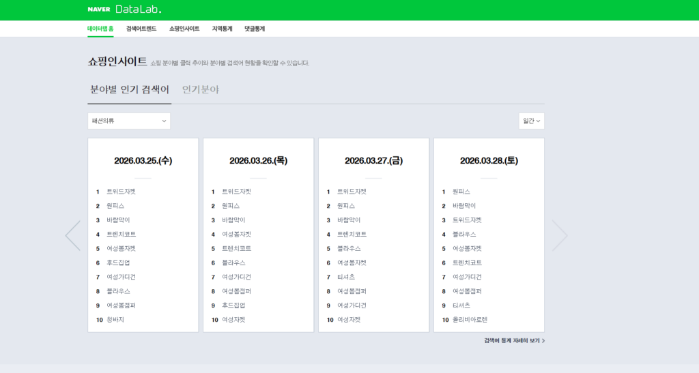Click 티셔츠 ranked 7th on 03.27
The width and height of the screenshot is (699, 373).
pyautogui.click(x=346, y=277)
